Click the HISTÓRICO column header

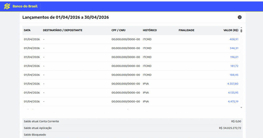tap(150, 30)
